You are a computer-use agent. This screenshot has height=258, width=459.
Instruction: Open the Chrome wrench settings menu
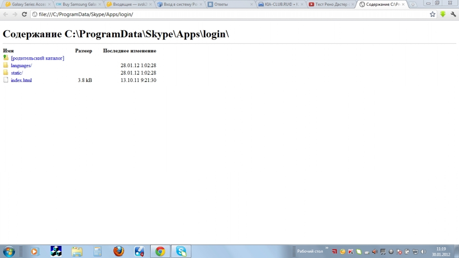point(453,14)
